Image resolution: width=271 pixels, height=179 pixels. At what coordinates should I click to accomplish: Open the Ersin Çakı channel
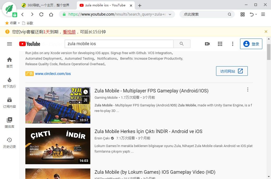pos(102,138)
